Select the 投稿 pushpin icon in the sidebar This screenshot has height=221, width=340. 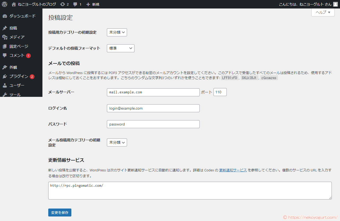pos(5,28)
